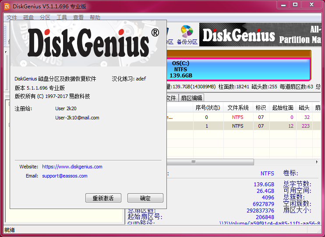Click the 标识 column header
This screenshot has height=237, width=325.
(x=261, y=108)
